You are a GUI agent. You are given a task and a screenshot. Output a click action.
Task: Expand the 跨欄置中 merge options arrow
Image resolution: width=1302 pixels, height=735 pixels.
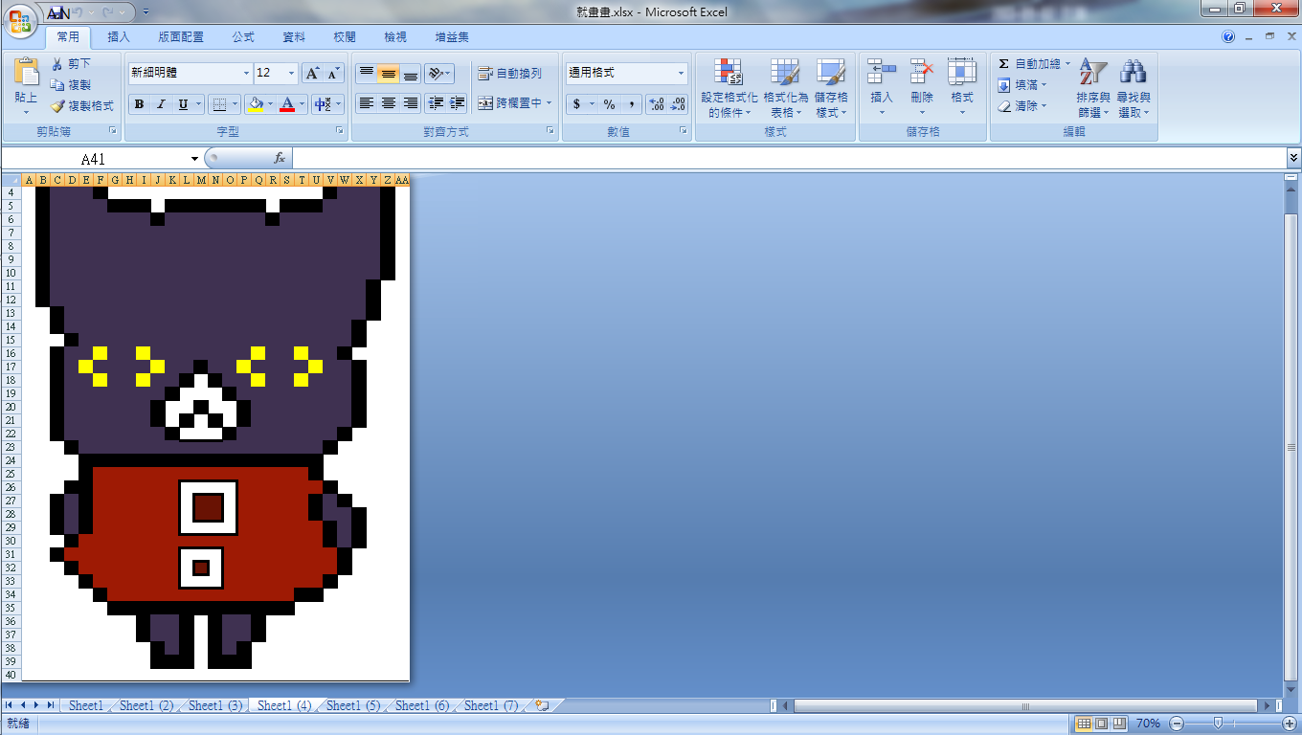[550, 103]
